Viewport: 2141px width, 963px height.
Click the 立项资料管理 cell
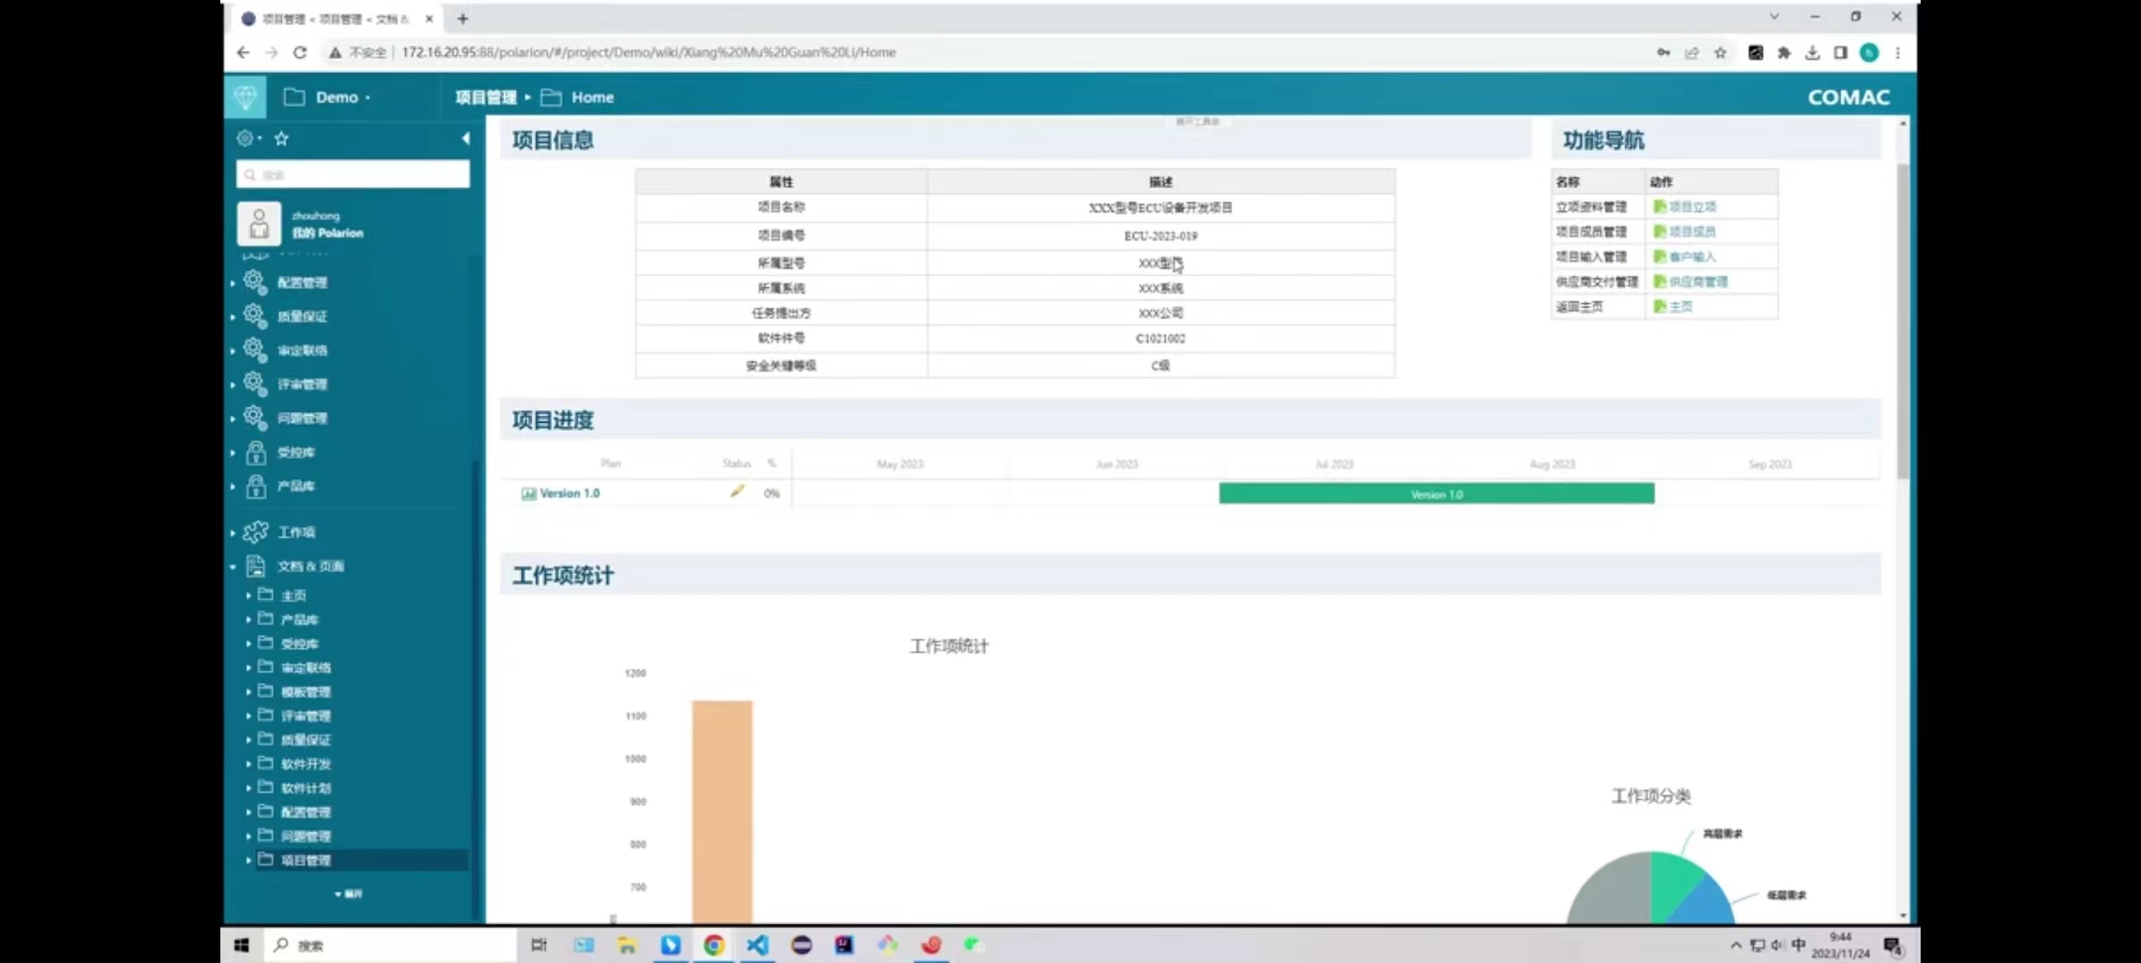click(x=1598, y=207)
